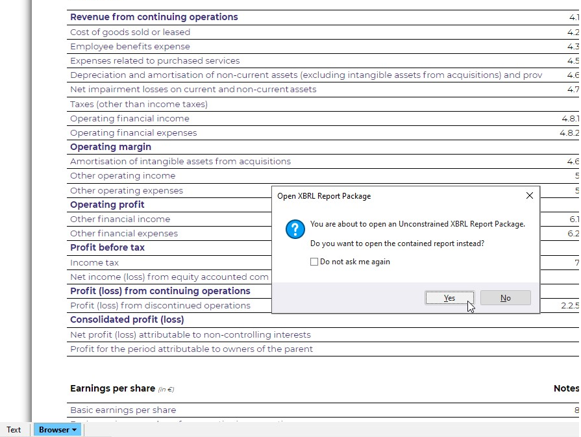Viewport: 581px width, 437px height.
Task: Click the Notes column header
Action: [563, 388]
